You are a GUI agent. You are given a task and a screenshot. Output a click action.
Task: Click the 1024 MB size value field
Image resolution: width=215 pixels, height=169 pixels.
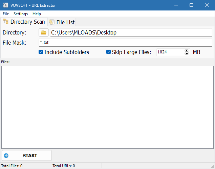tap(170, 52)
